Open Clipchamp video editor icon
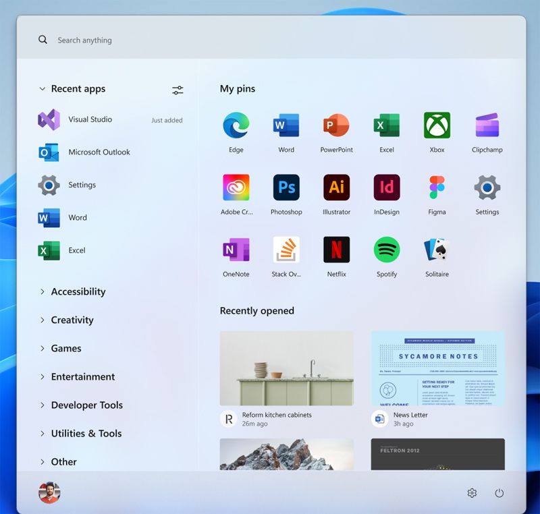This screenshot has height=514, width=540. pos(487,125)
